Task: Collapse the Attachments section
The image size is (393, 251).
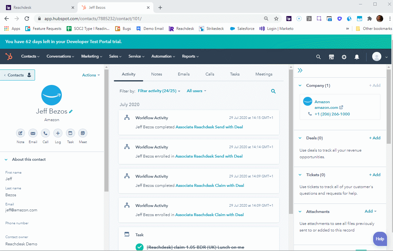Action: (300, 212)
